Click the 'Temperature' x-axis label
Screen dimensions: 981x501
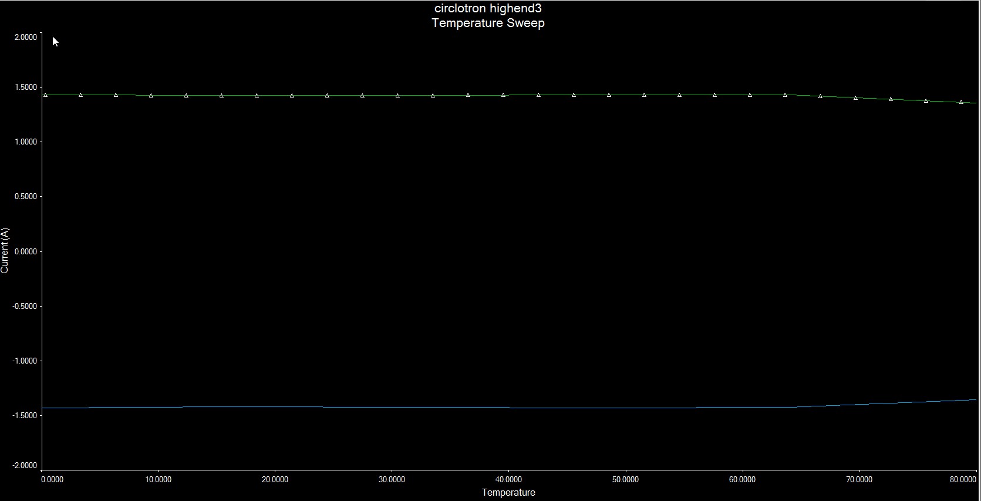pos(508,492)
